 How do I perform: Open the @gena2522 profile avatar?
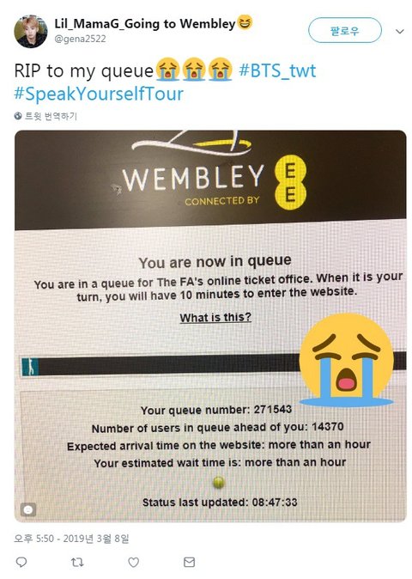(30, 32)
